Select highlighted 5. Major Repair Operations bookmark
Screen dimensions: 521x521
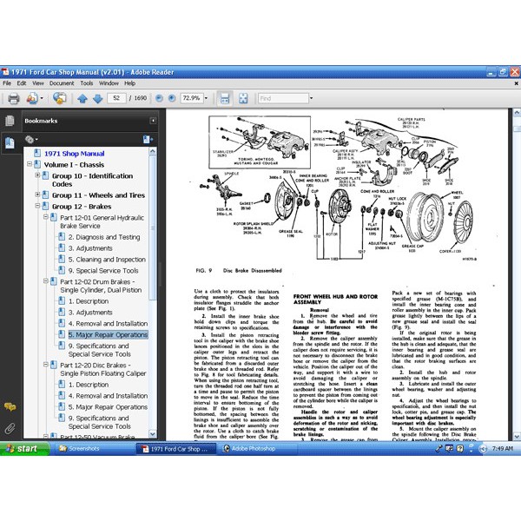point(108,335)
